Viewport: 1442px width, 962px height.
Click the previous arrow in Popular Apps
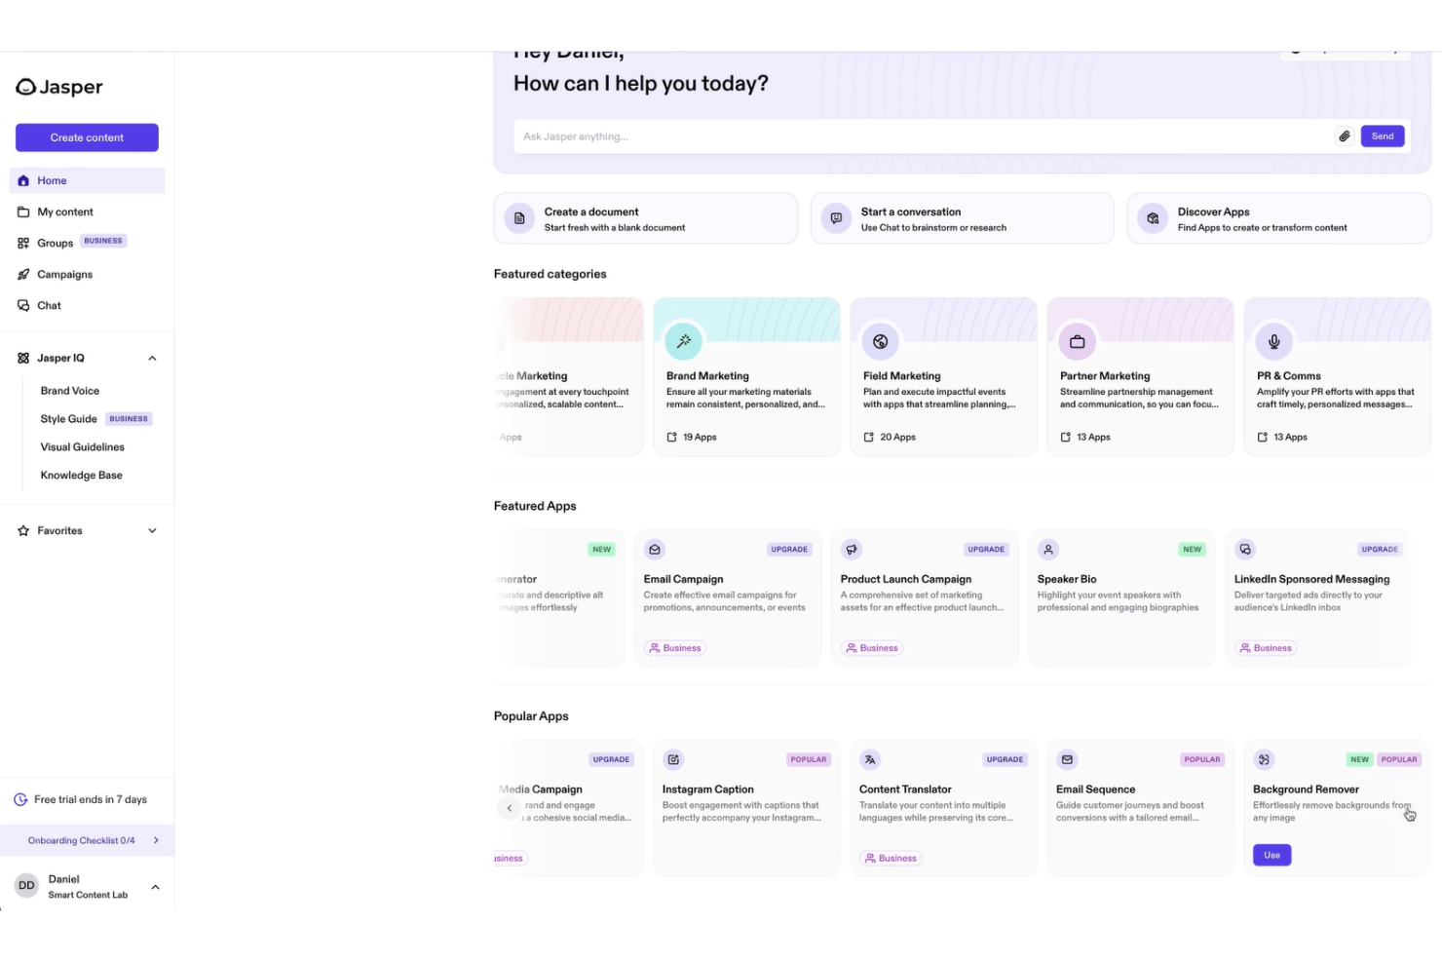click(x=509, y=808)
